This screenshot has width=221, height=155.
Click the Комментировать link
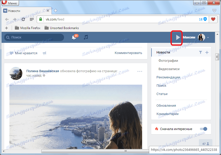(128, 52)
